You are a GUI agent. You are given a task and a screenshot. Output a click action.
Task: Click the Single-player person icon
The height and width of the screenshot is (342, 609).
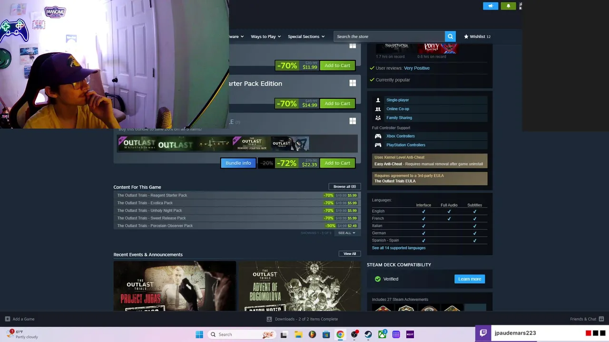(x=378, y=100)
